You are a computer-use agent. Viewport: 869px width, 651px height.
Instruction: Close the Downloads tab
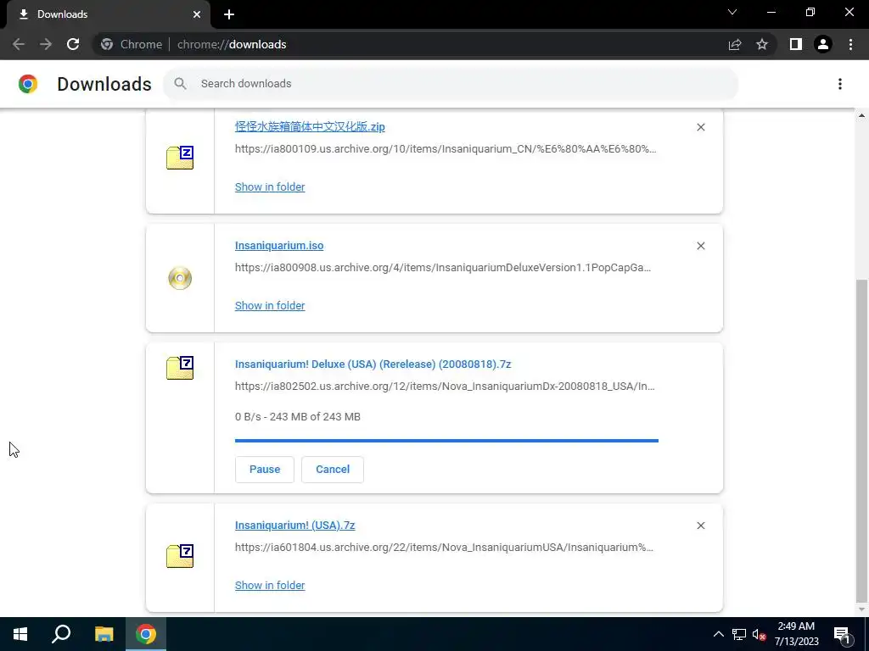coord(197,14)
